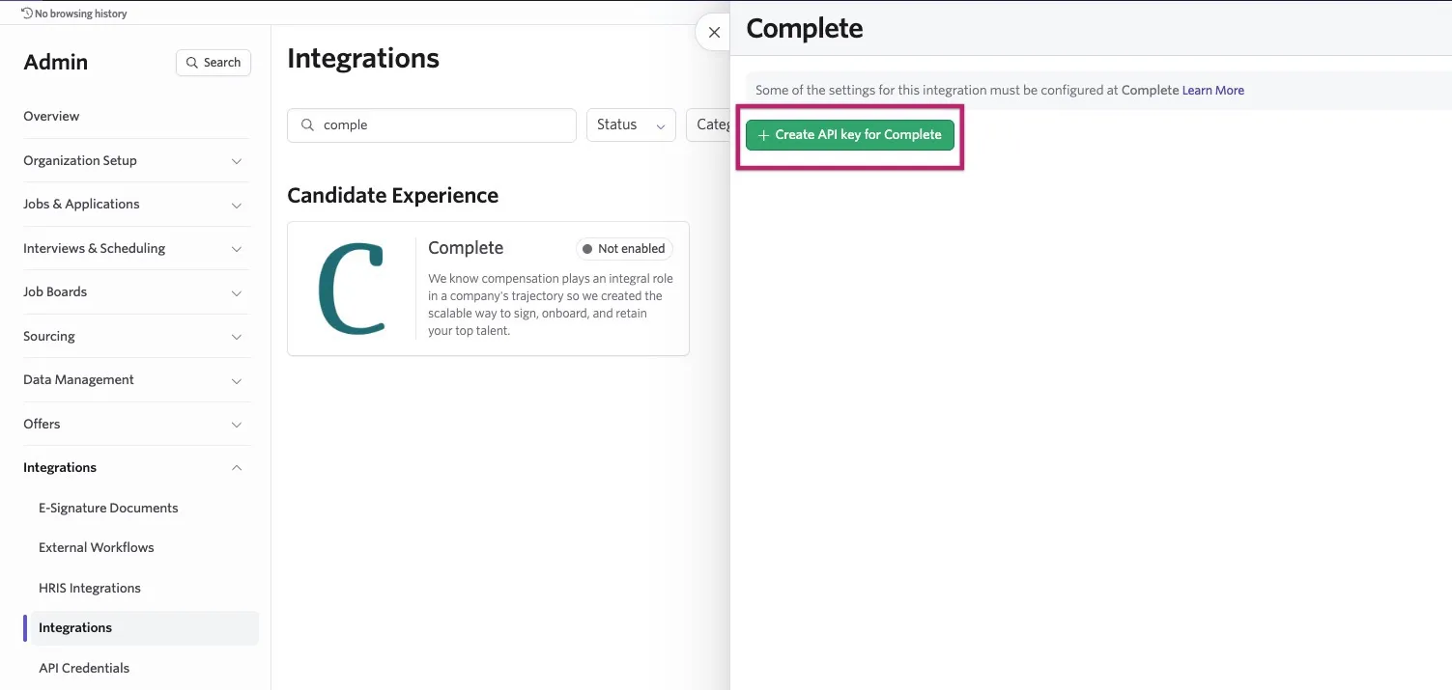Screen dimensions: 1452x690
Task: Open the Overview admin page
Action: 51,116
